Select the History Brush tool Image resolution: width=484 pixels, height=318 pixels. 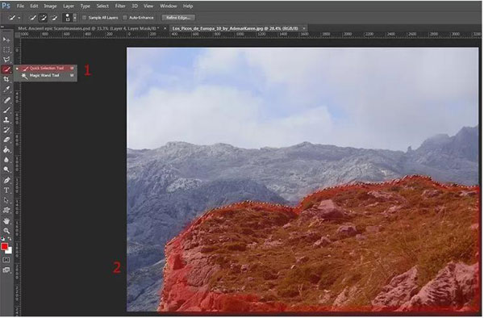coord(6,130)
